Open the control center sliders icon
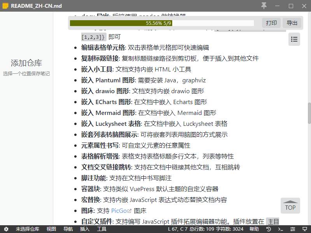Image resolution: width=311 pixels, height=233 pixels. click(x=293, y=229)
